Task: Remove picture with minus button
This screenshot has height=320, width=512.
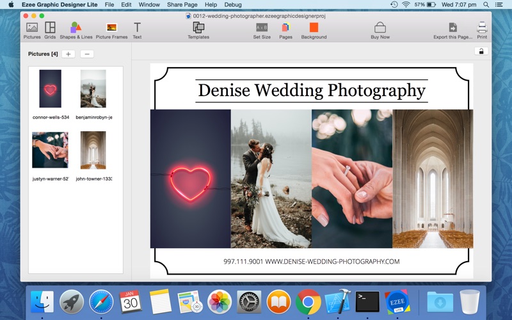Action: click(87, 54)
